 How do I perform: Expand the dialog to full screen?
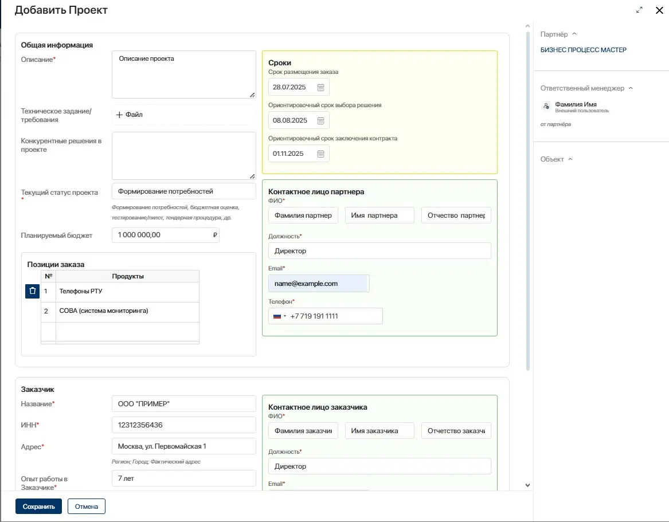639,10
